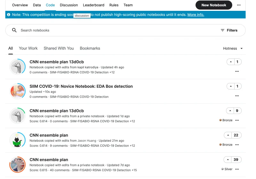Open the competition more-options menu beside New Notebook
Screen dimensions: 256x179
[x=239, y=5]
